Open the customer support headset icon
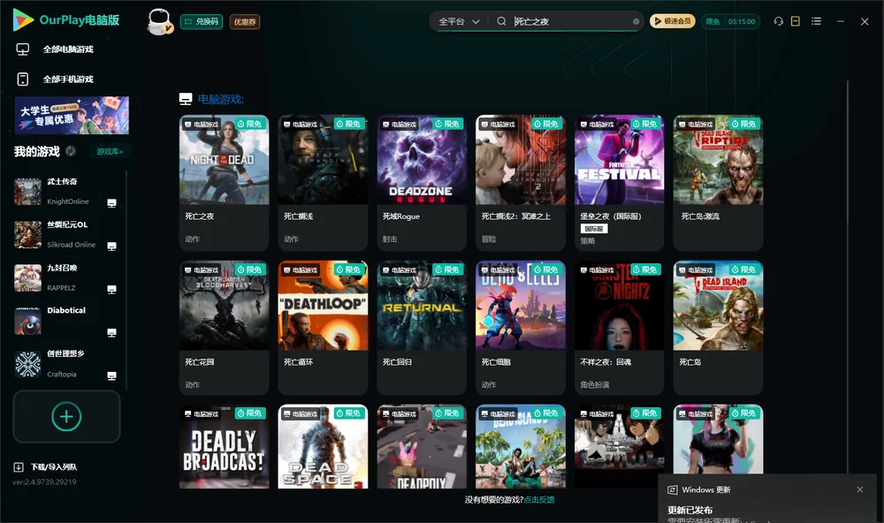 [x=779, y=21]
